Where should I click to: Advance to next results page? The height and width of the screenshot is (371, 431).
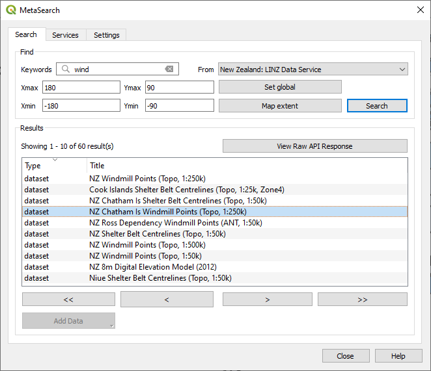[x=267, y=300]
